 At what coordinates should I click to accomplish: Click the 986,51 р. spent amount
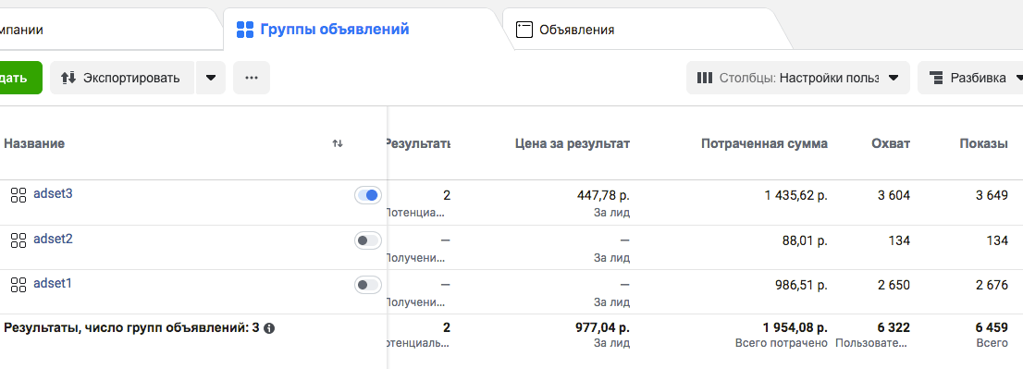tap(800, 285)
